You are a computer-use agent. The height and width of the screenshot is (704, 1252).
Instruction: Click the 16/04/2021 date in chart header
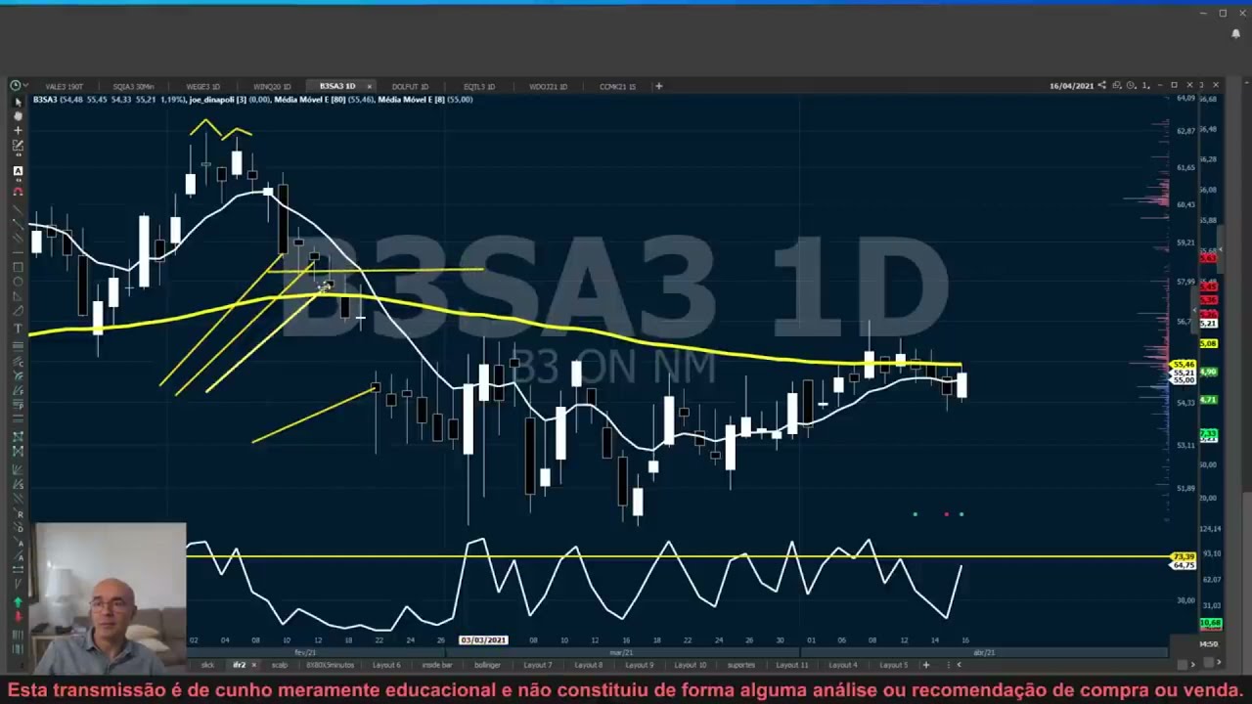[1071, 86]
